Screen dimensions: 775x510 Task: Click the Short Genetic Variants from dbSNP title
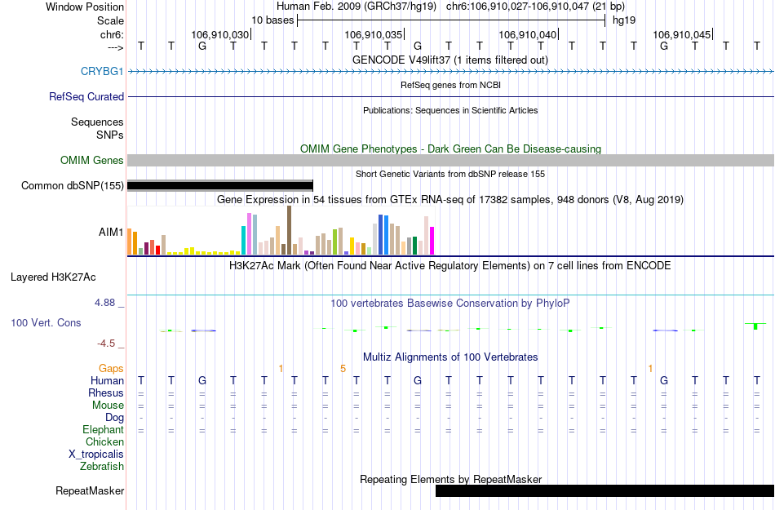point(450,174)
